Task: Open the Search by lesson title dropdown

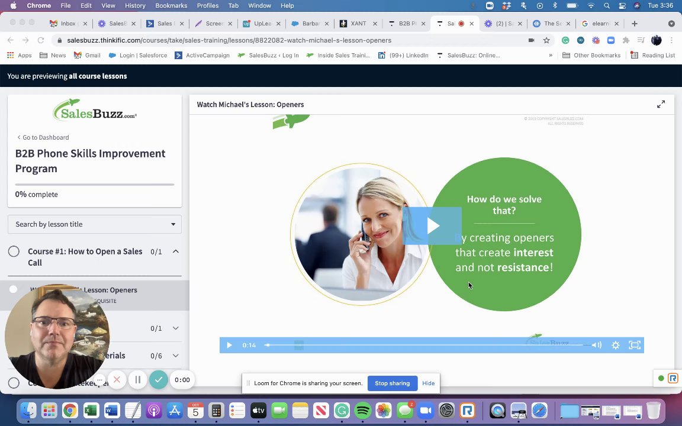Action: click(x=95, y=224)
